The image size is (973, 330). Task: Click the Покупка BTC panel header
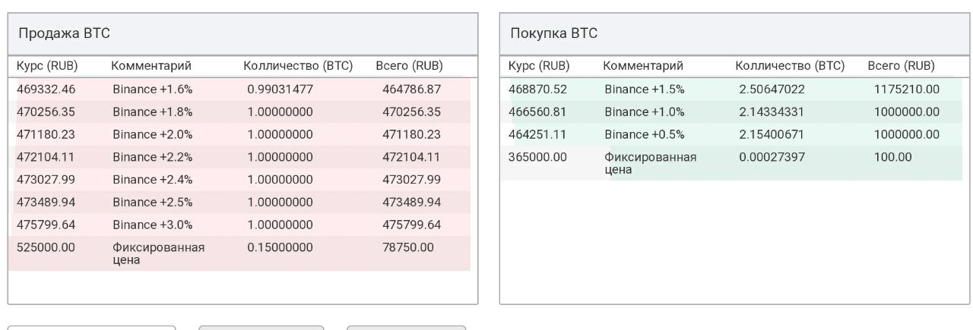coord(734,34)
